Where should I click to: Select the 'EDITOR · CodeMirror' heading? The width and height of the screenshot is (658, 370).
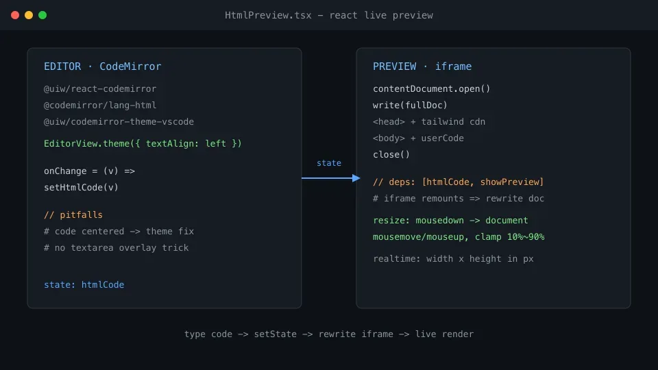102,66
